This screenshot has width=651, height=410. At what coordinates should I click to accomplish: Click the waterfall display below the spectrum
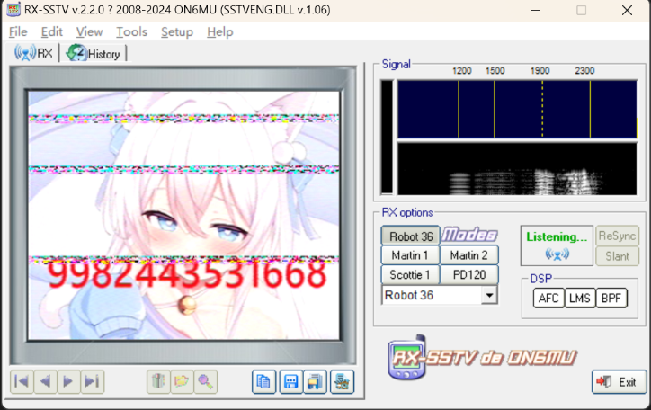pos(517,169)
